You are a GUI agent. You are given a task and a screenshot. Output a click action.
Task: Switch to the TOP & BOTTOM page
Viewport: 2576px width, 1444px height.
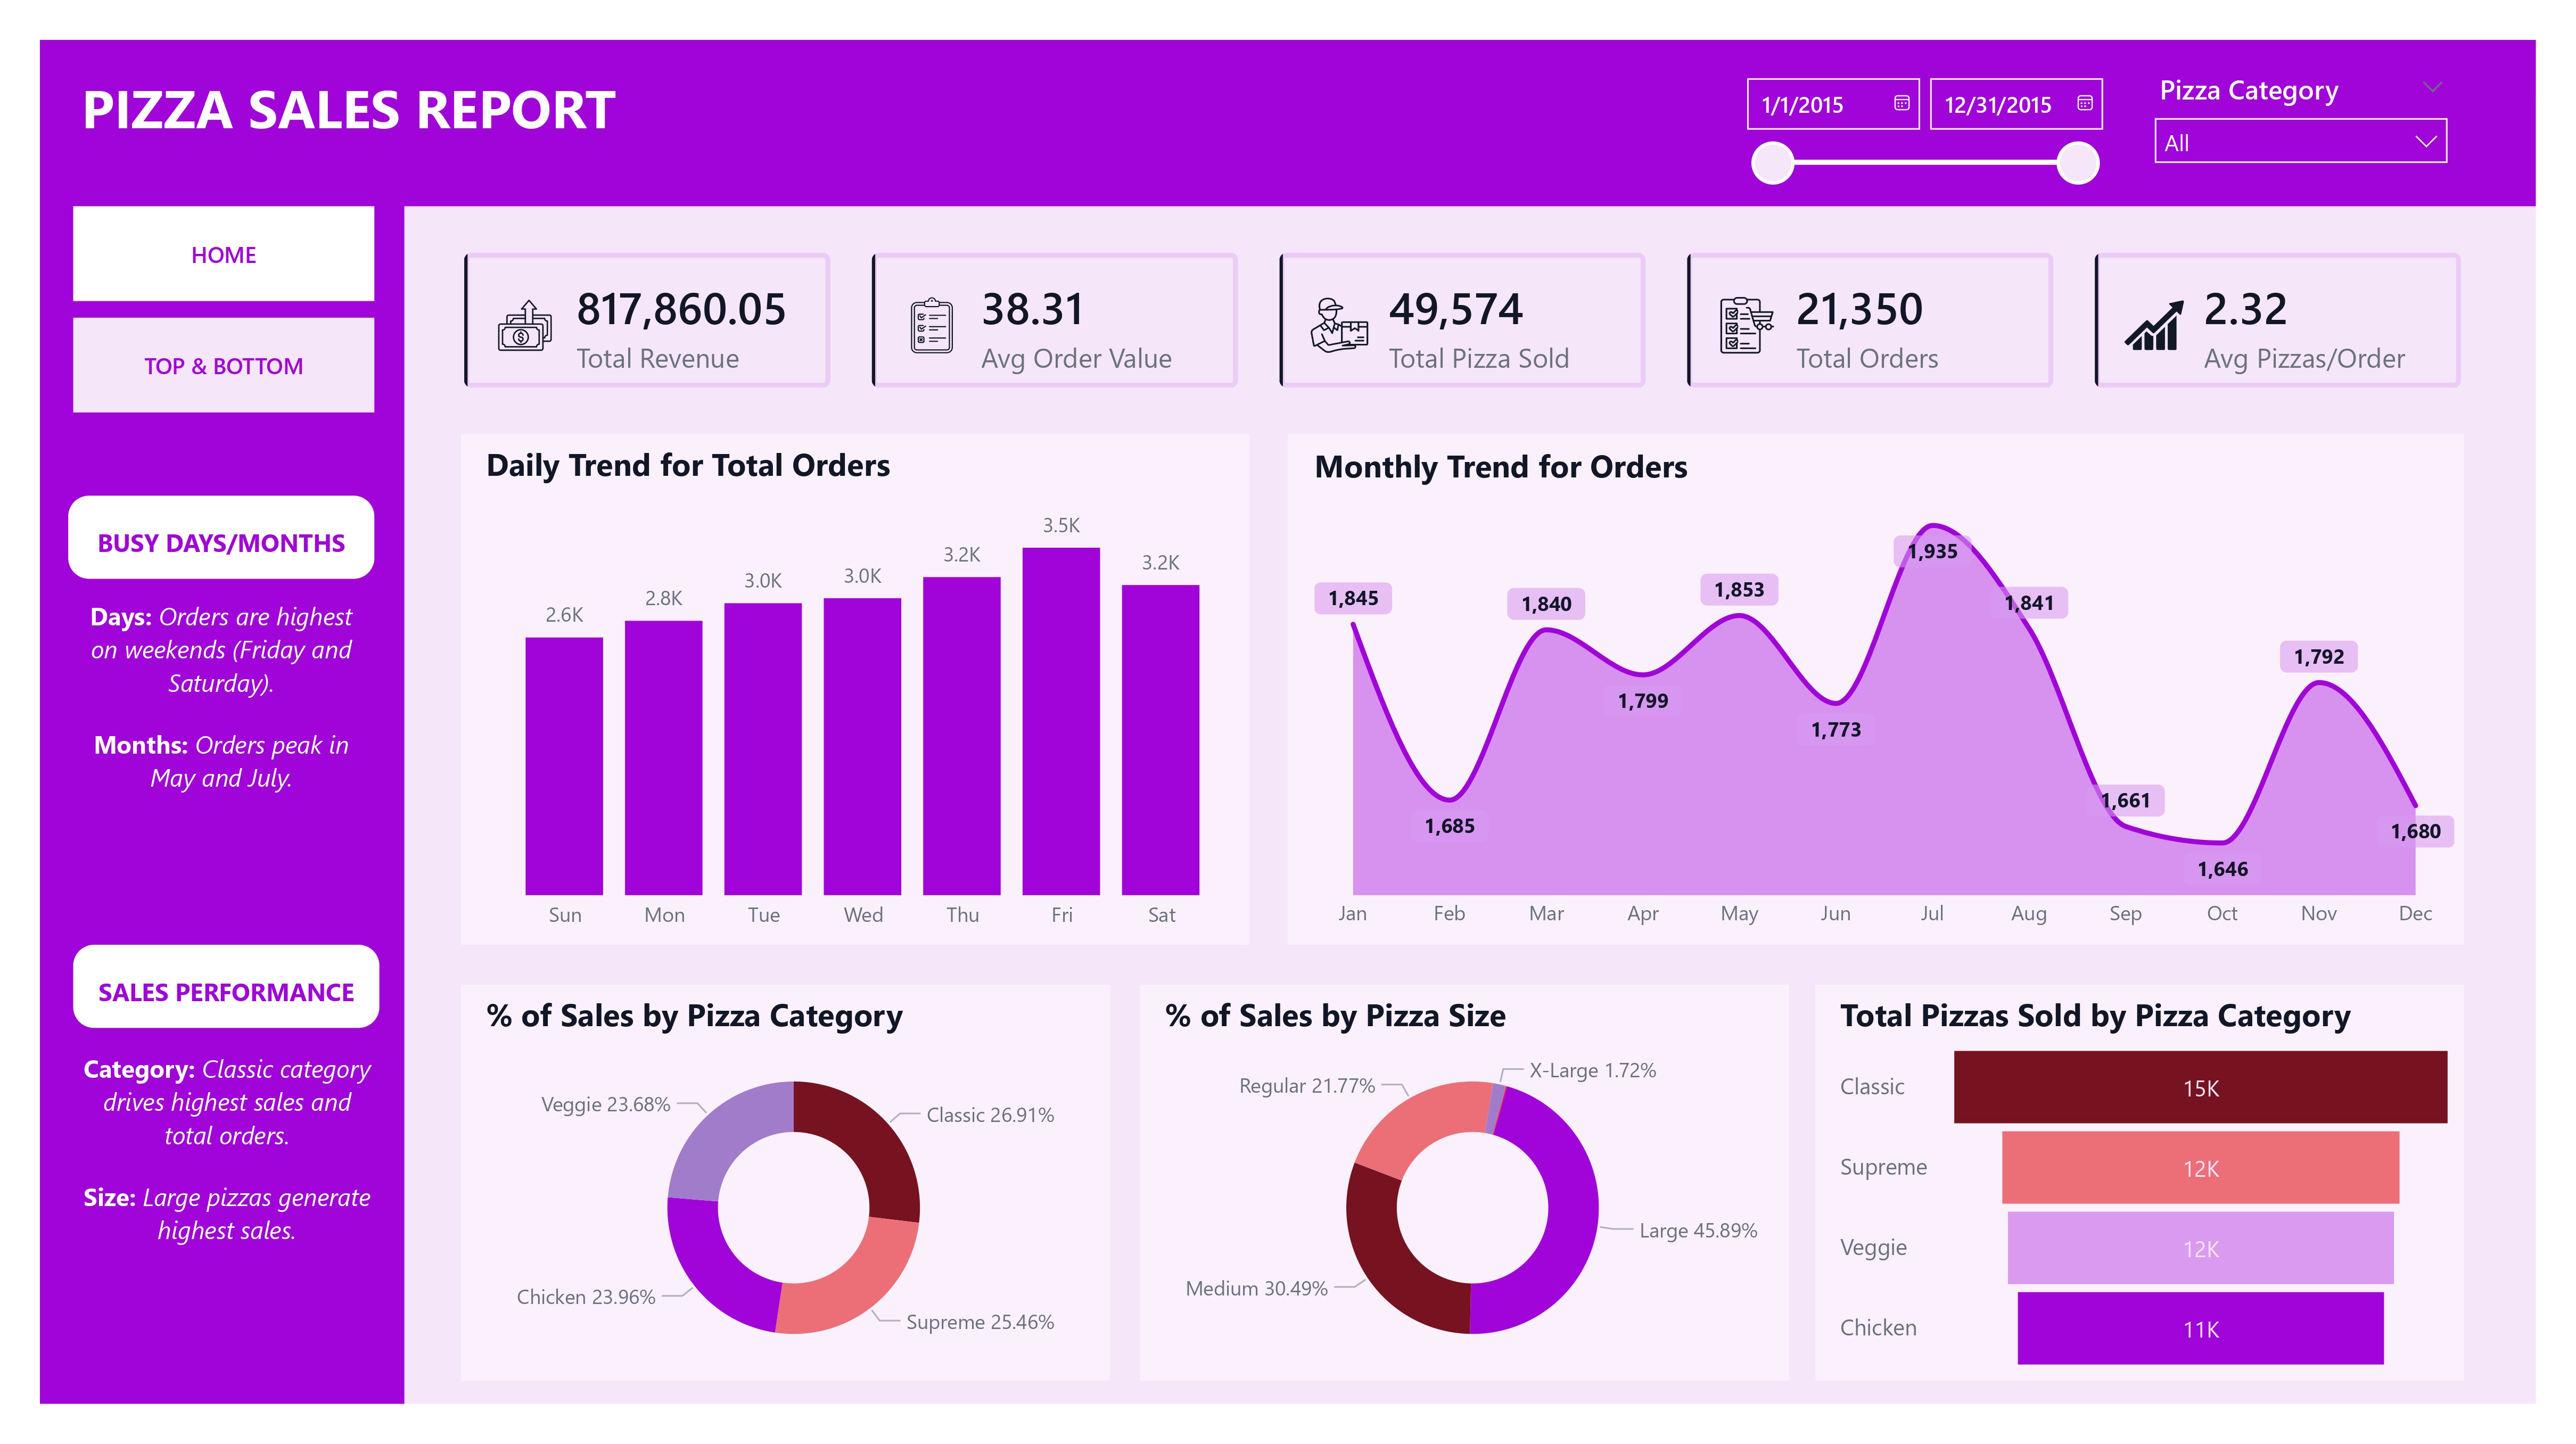tap(223, 366)
